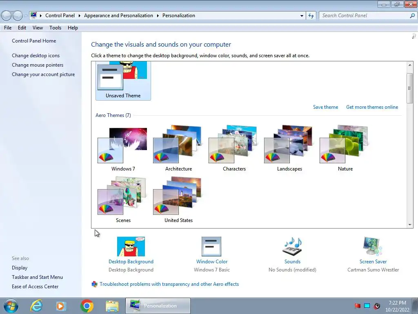
Task: Open Desktop Background icon
Action: [x=131, y=247]
